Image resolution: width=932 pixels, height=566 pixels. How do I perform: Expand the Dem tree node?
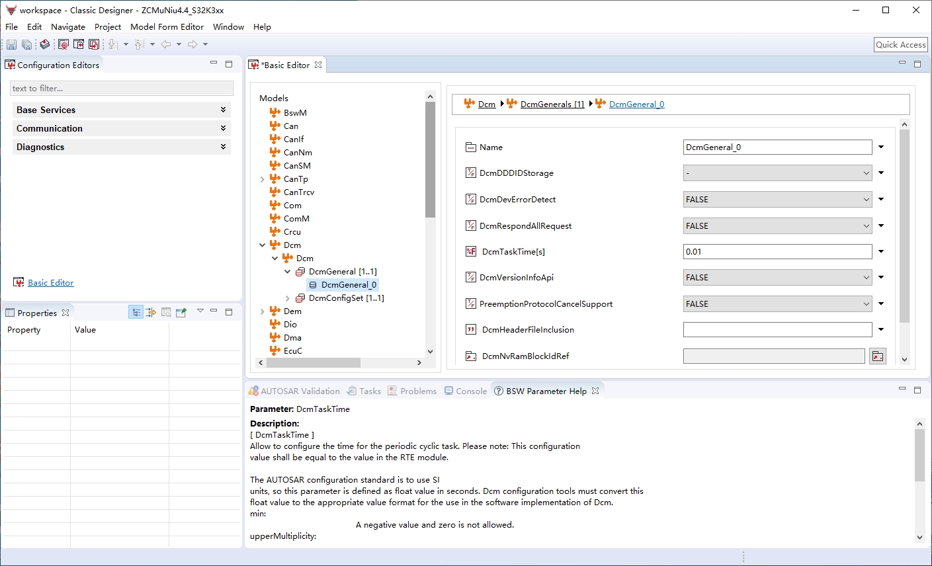click(x=263, y=311)
